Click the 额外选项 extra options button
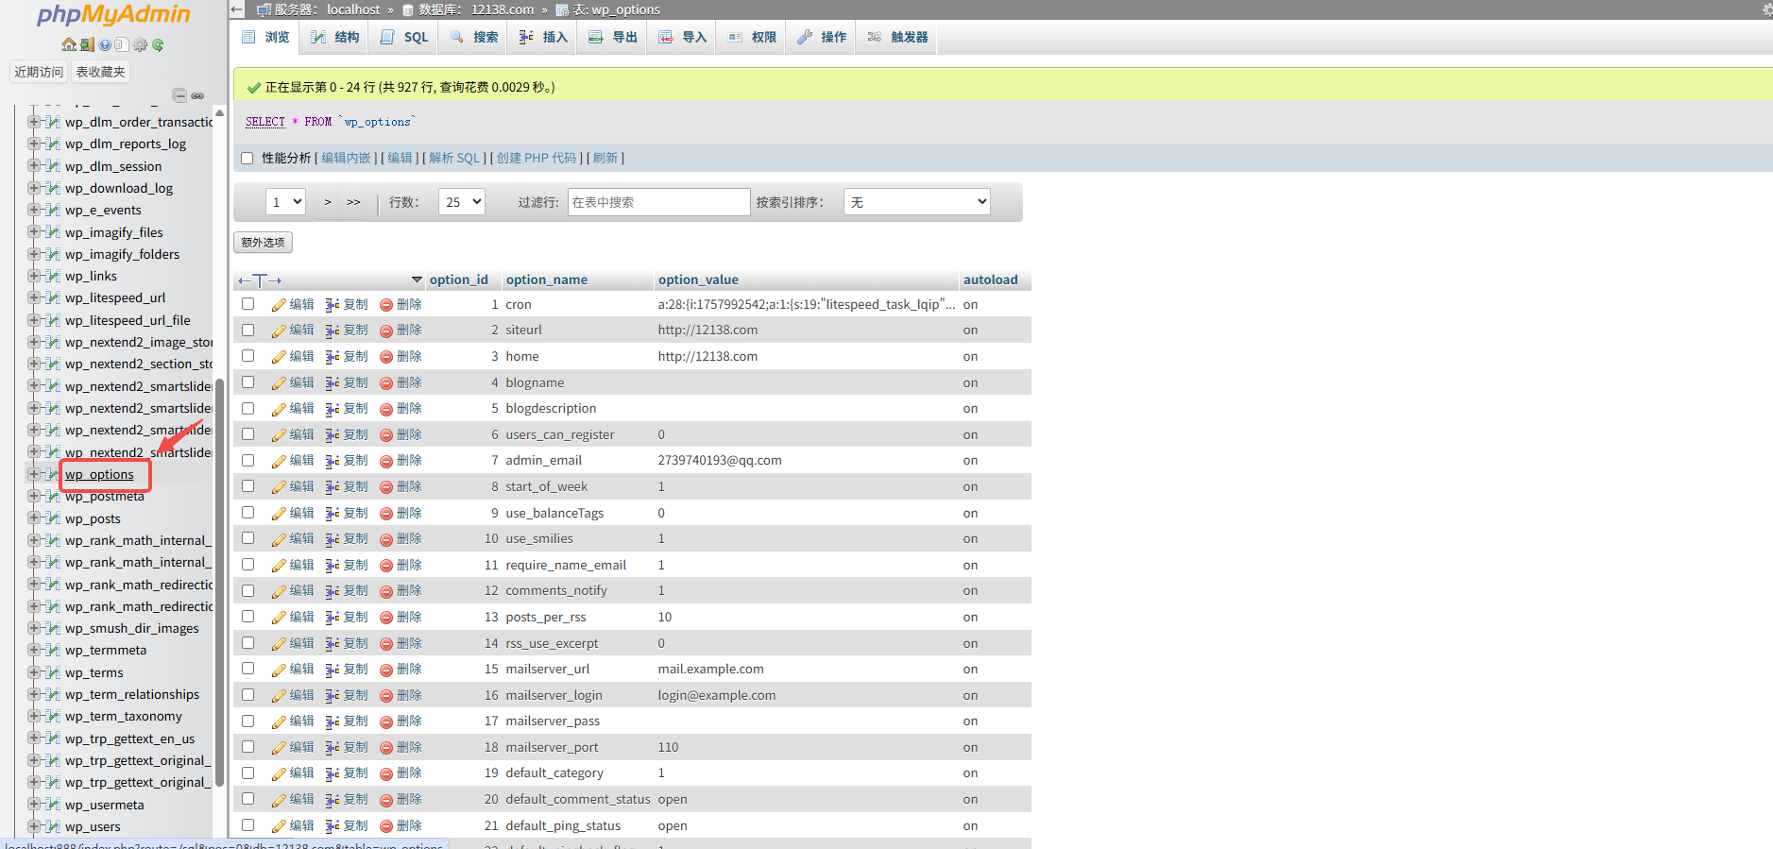This screenshot has width=1773, height=849. [263, 243]
